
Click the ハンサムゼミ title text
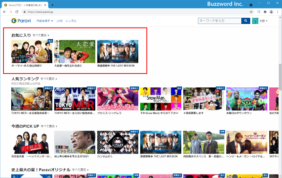pos(105,157)
